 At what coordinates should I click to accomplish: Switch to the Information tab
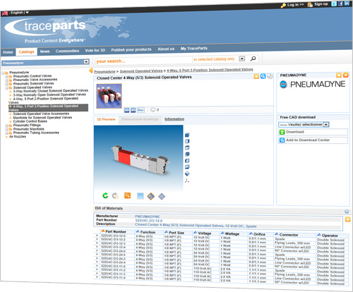(x=174, y=119)
